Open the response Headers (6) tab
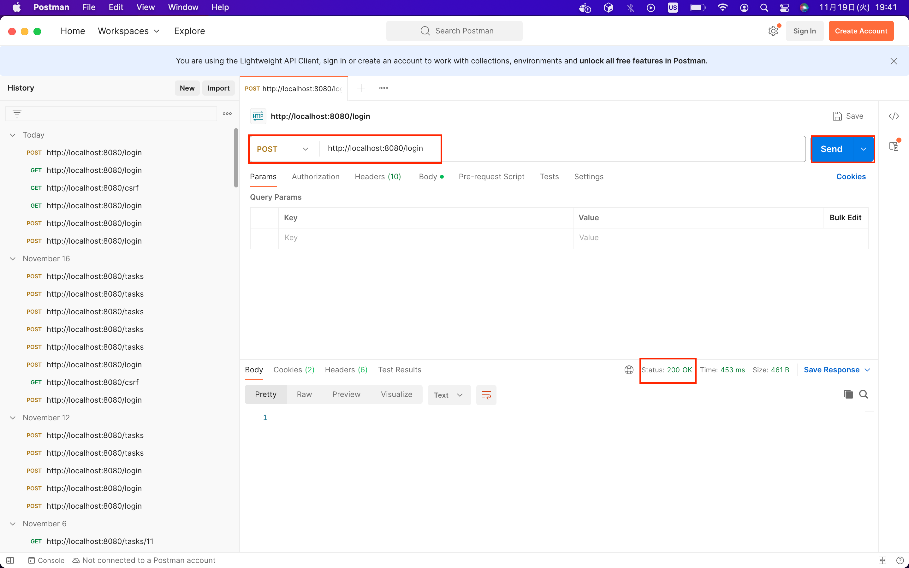 [x=346, y=370]
